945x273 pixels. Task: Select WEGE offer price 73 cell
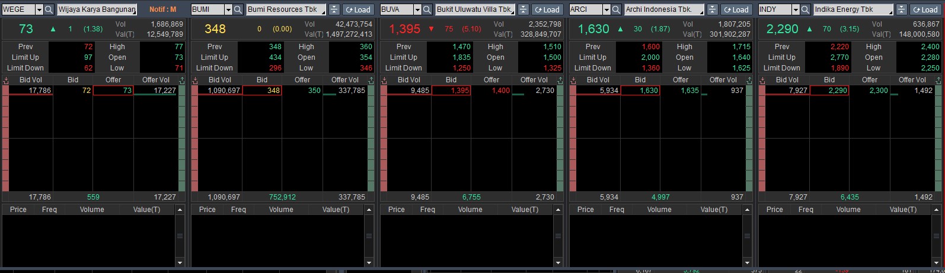click(113, 91)
